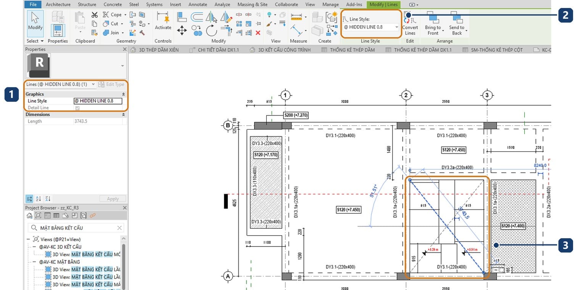Choose Mirror - Draw Axis tool
Viewport: 580px width, 290px height.
(x=226, y=17)
